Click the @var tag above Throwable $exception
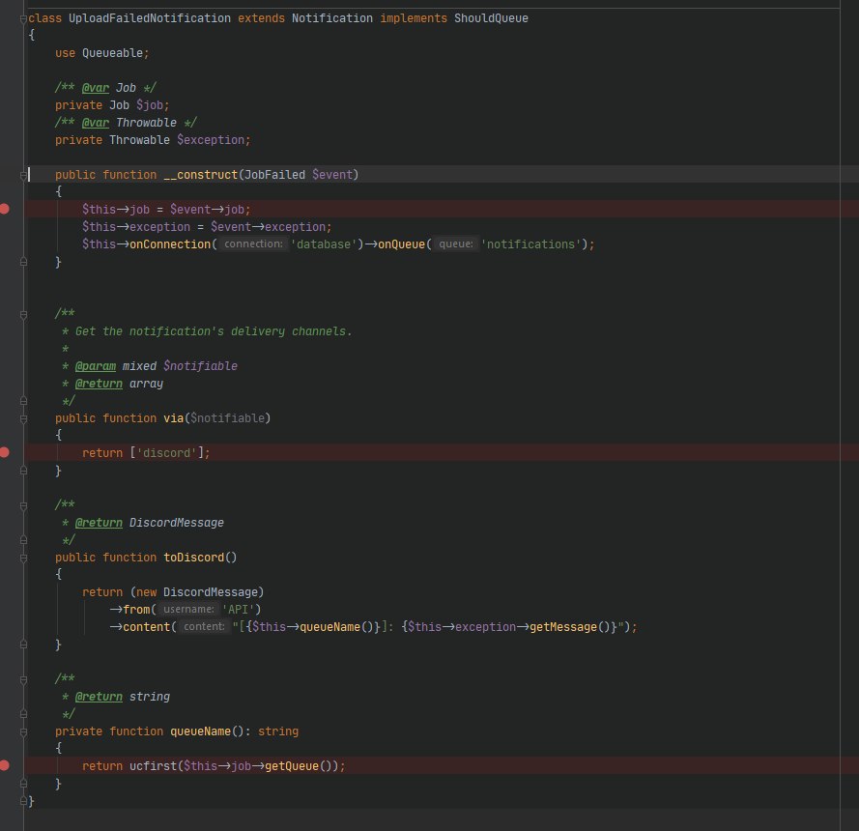The image size is (859, 831). pyautogui.click(x=96, y=123)
